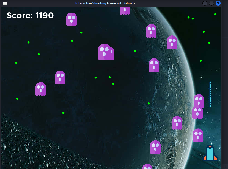Click the ghost directly above the rocket
This screenshot has height=169, width=228.
198,135
